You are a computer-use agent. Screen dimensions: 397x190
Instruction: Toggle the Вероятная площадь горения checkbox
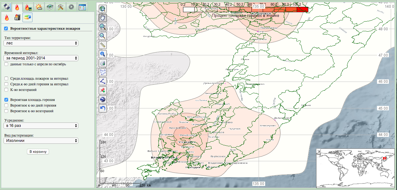tap(6, 100)
